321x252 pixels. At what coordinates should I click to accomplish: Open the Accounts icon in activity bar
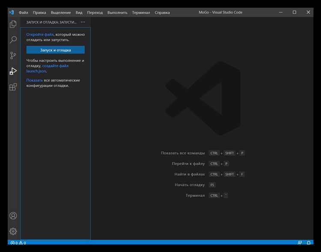coord(13,216)
